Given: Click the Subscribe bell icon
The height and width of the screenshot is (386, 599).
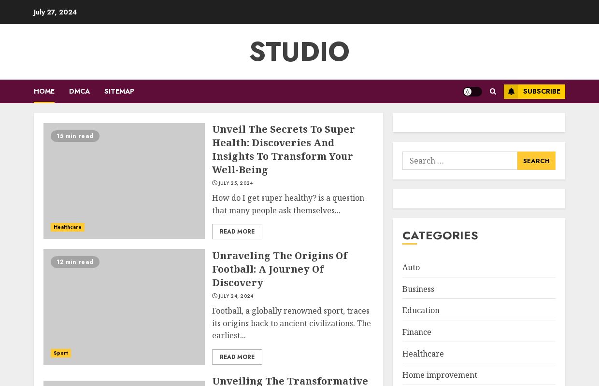Looking at the screenshot, I should [511, 92].
